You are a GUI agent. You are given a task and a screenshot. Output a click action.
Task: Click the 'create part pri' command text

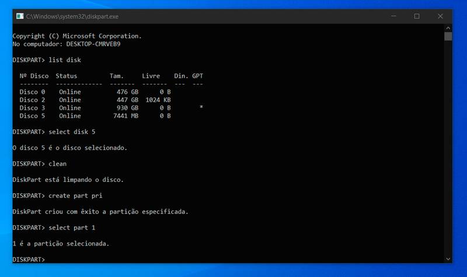(75, 196)
